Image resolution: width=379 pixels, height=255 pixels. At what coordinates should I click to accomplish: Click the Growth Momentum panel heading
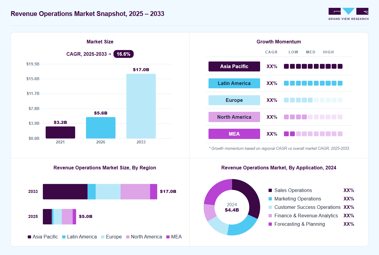(x=279, y=42)
